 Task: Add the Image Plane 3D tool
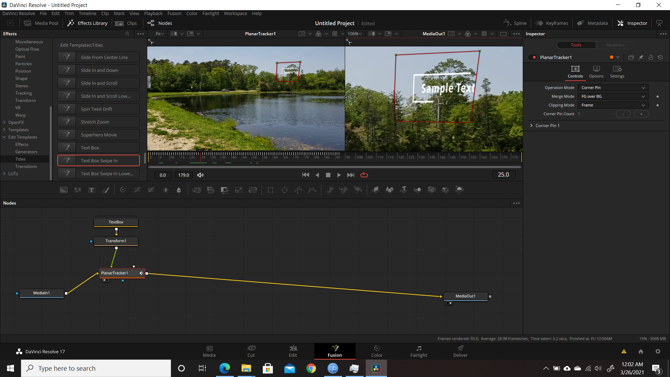point(375,190)
